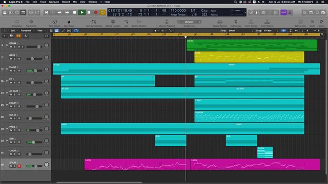This screenshot has width=328, height=184.
Task: Stop playback with the Stop button
Action: (74, 12)
